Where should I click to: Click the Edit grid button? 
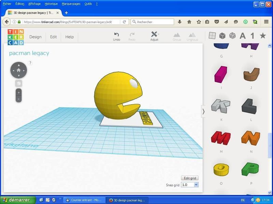coord(190,178)
